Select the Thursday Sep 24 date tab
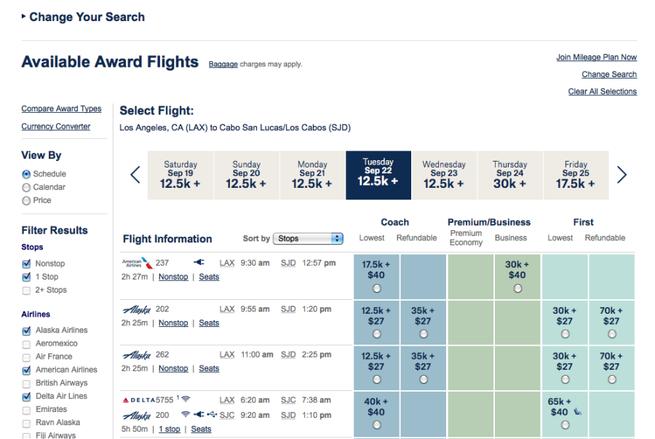655x439 pixels. coord(509,175)
